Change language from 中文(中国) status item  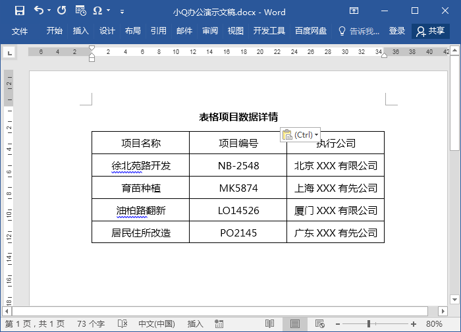tap(157, 324)
